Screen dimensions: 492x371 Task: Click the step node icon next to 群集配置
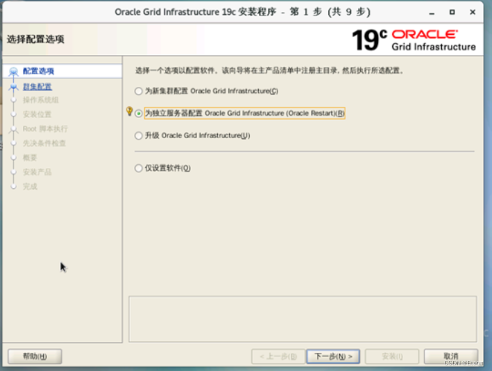pyautogui.click(x=14, y=87)
